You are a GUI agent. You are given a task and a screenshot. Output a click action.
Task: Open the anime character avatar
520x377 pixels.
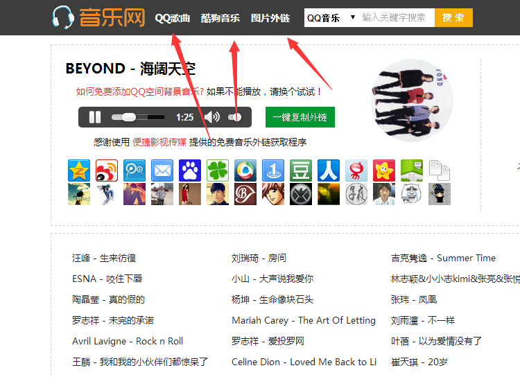point(273,194)
